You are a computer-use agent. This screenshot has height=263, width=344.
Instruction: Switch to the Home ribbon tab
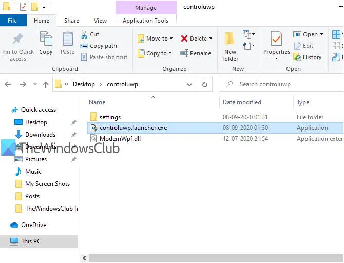pyautogui.click(x=42, y=21)
